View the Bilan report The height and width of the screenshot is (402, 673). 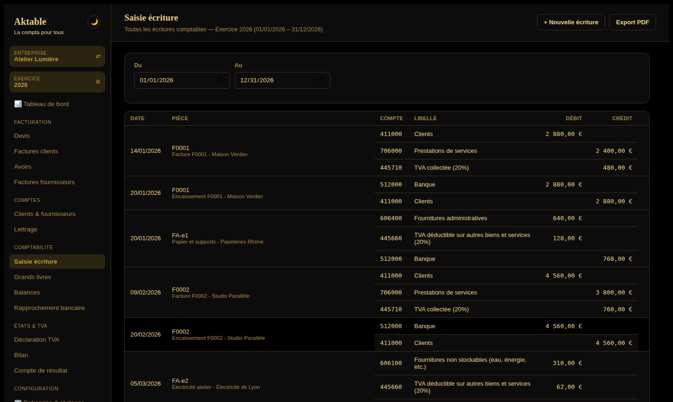click(57, 355)
